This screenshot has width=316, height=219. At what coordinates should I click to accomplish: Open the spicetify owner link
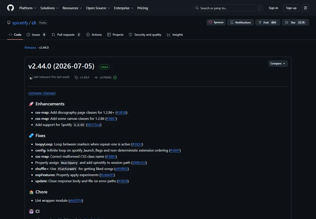[20, 23]
